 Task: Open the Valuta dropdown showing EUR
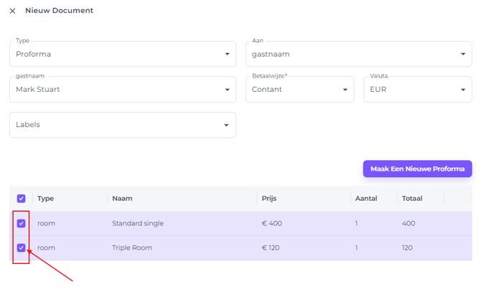[417, 90]
